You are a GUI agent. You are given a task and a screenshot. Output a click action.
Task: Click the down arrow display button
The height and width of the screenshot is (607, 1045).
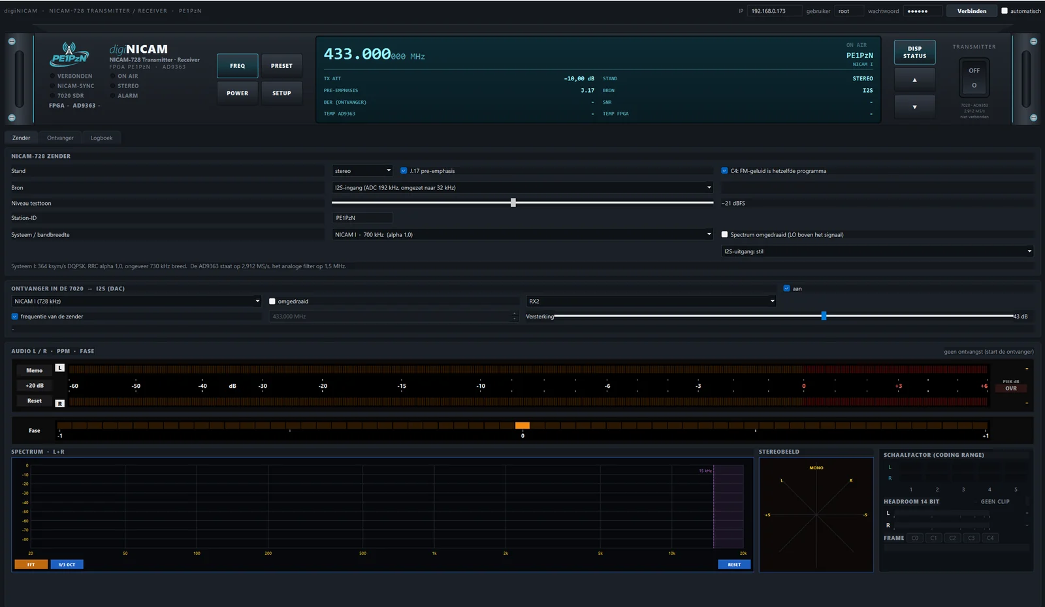coord(914,107)
